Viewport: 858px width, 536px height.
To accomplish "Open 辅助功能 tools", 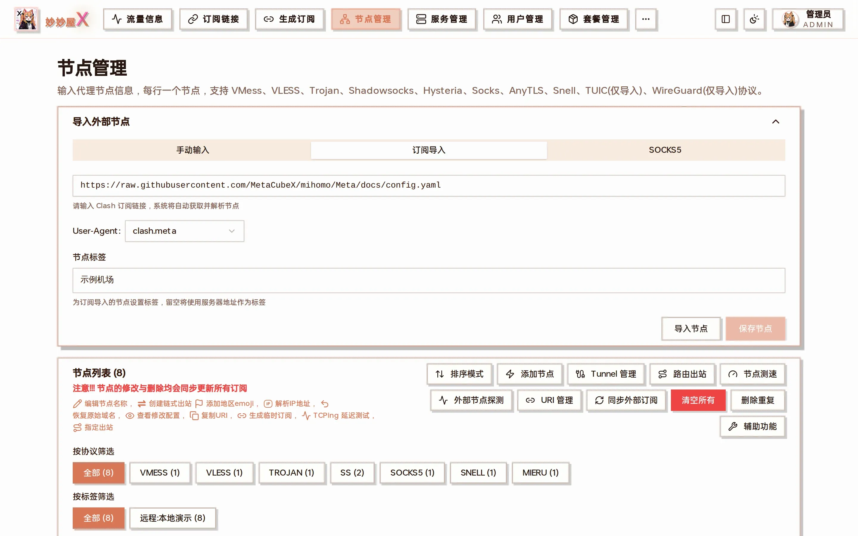I will click(752, 426).
